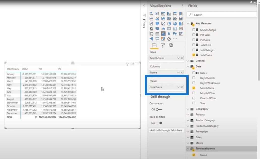Open Name field dropdown in Columns
This screenshot has height=159, width=260.
(x=178, y=72)
